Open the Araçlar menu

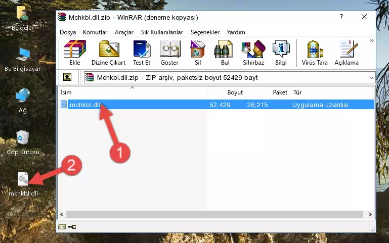pyautogui.click(x=124, y=32)
